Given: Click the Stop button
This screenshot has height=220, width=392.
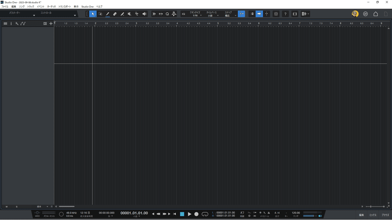Looking at the screenshot, I should [182, 214].
